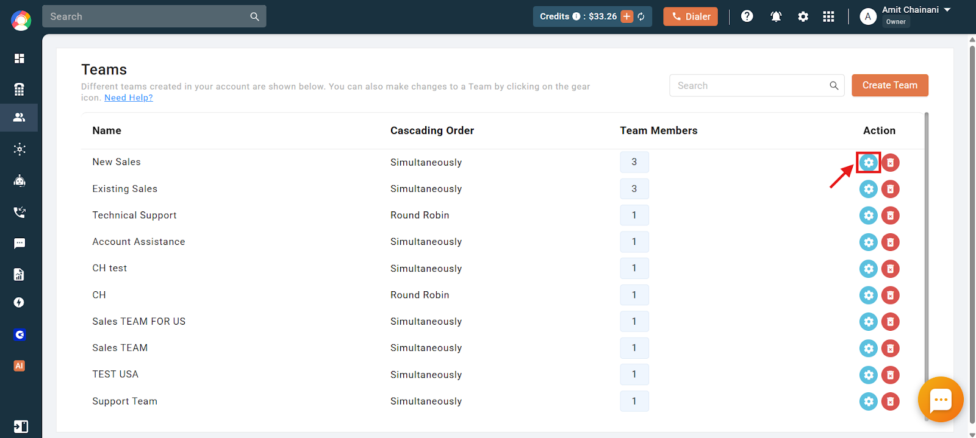Click the Cascading Order column header
Image resolution: width=976 pixels, height=438 pixels.
point(432,130)
